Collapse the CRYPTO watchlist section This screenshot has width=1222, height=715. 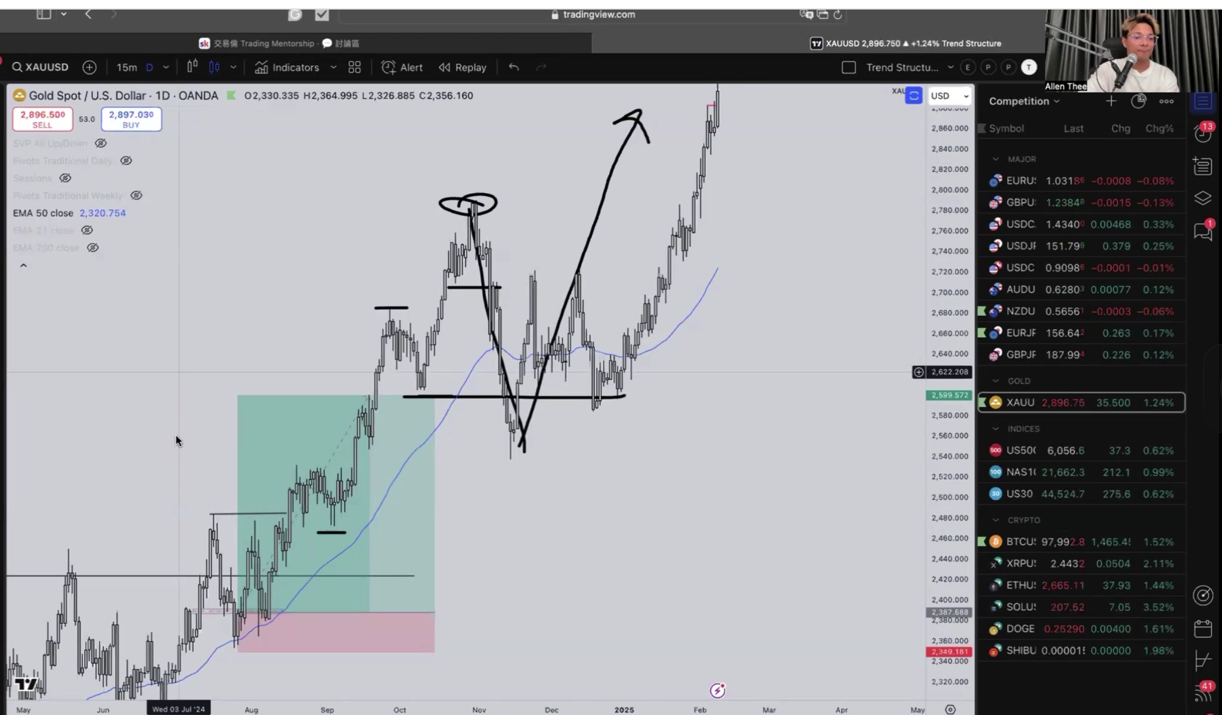tap(995, 520)
